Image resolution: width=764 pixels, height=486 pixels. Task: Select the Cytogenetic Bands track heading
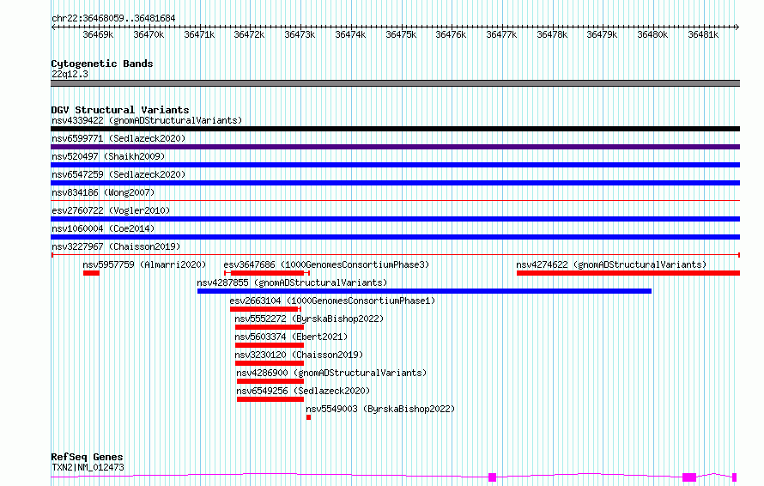(102, 64)
